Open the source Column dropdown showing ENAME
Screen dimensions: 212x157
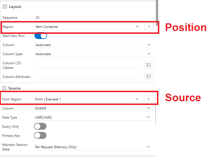tap(93, 108)
